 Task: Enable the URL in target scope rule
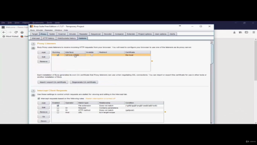(x=58, y=112)
